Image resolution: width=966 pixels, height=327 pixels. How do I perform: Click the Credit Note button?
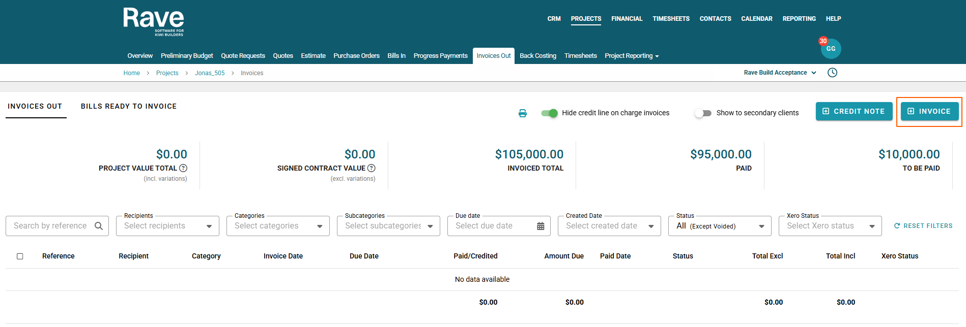[854, 111]
